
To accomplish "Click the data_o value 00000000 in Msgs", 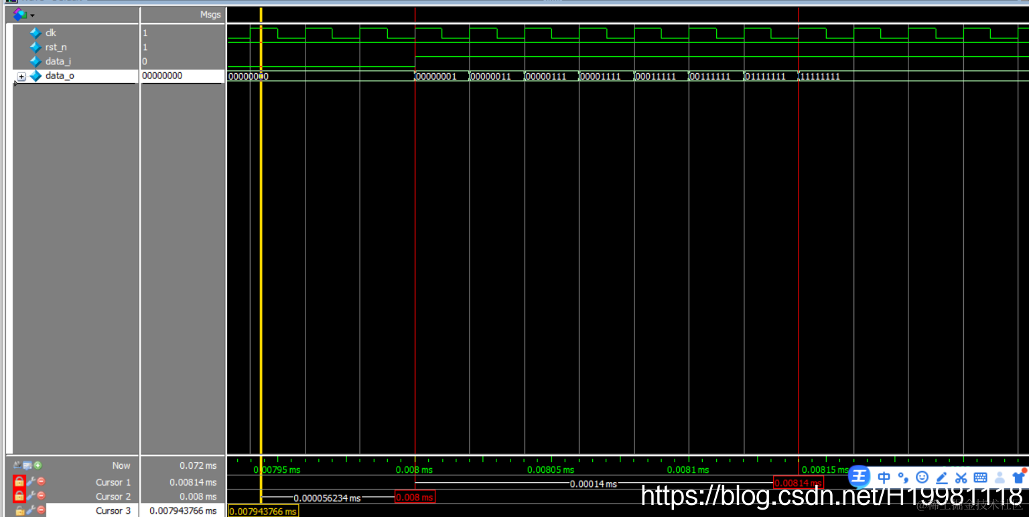I will coord(162,76).
